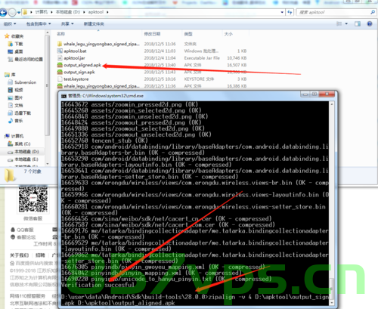The image size is (378, 309).
Task: Open the 音乐 library
Action: [x=16, y=121]
